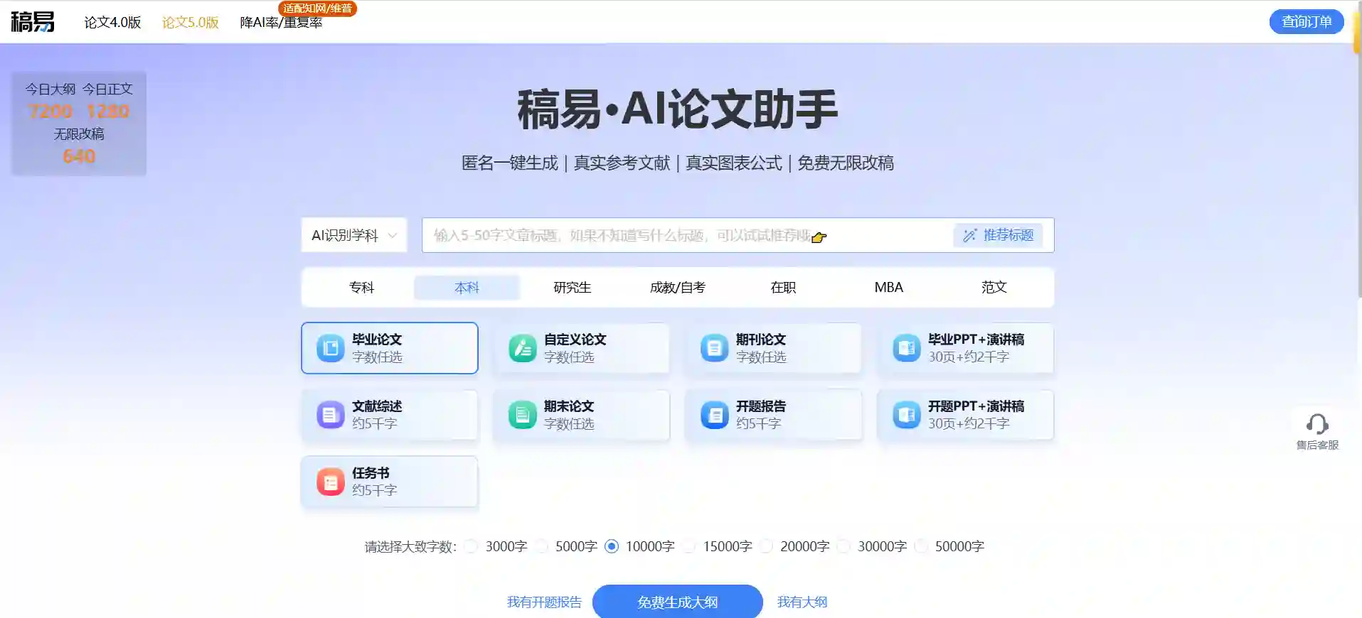Click the 期末论文 green icon
Image resolution: width=1362 pixels, height=618 pixels.
click(522, 415)
